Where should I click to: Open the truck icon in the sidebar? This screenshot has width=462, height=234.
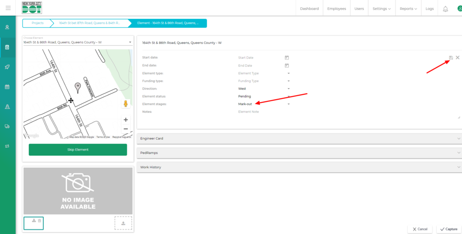7,126
